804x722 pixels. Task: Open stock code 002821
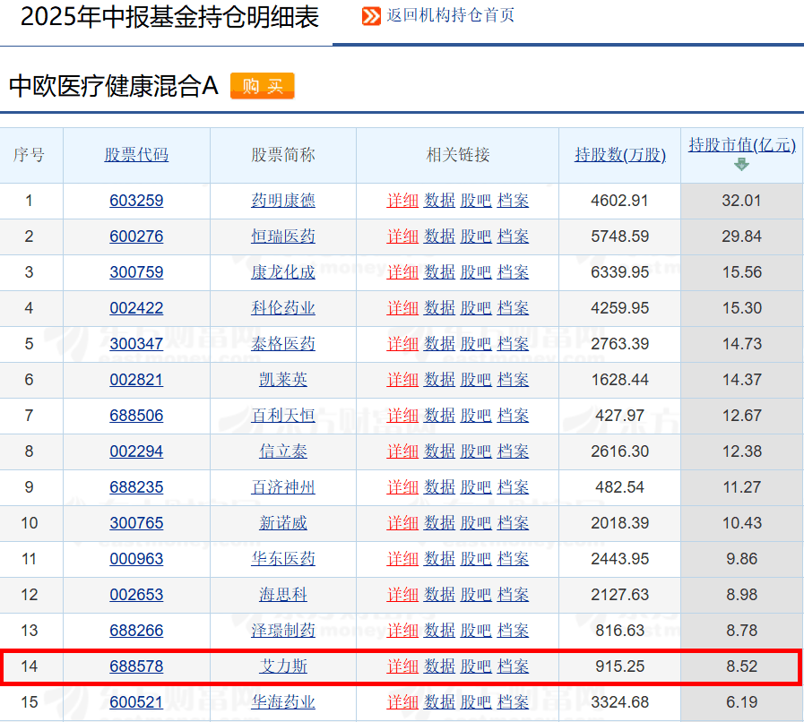coord(136,380)
